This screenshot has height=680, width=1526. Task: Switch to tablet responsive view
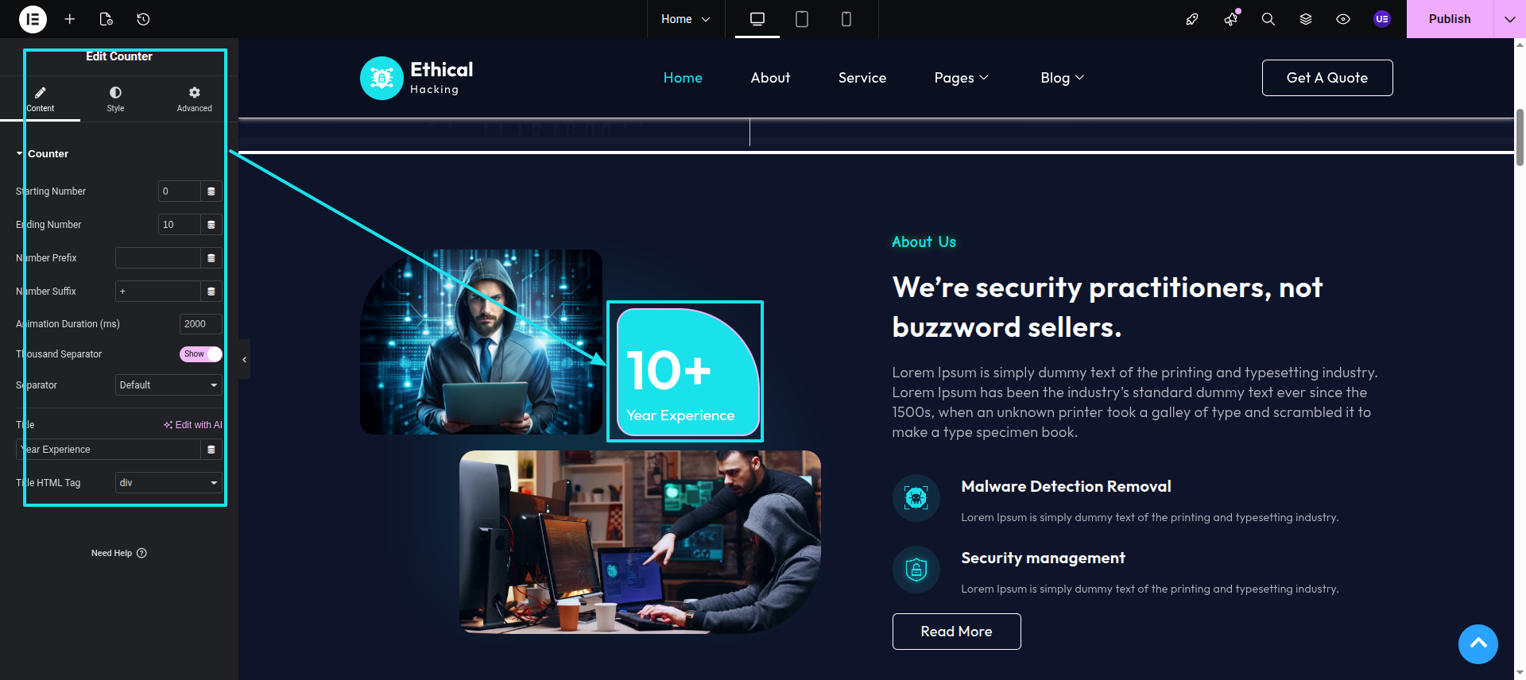[x=802, y=19]
